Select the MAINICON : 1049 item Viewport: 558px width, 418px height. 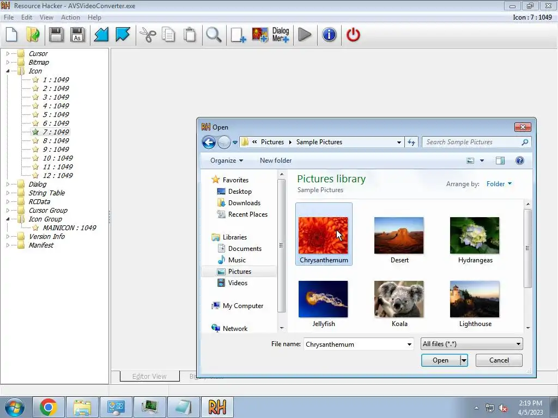pos(69,228)
